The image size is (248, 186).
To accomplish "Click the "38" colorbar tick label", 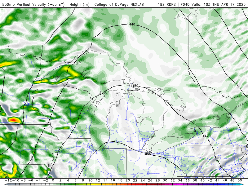I will (195, 180).
